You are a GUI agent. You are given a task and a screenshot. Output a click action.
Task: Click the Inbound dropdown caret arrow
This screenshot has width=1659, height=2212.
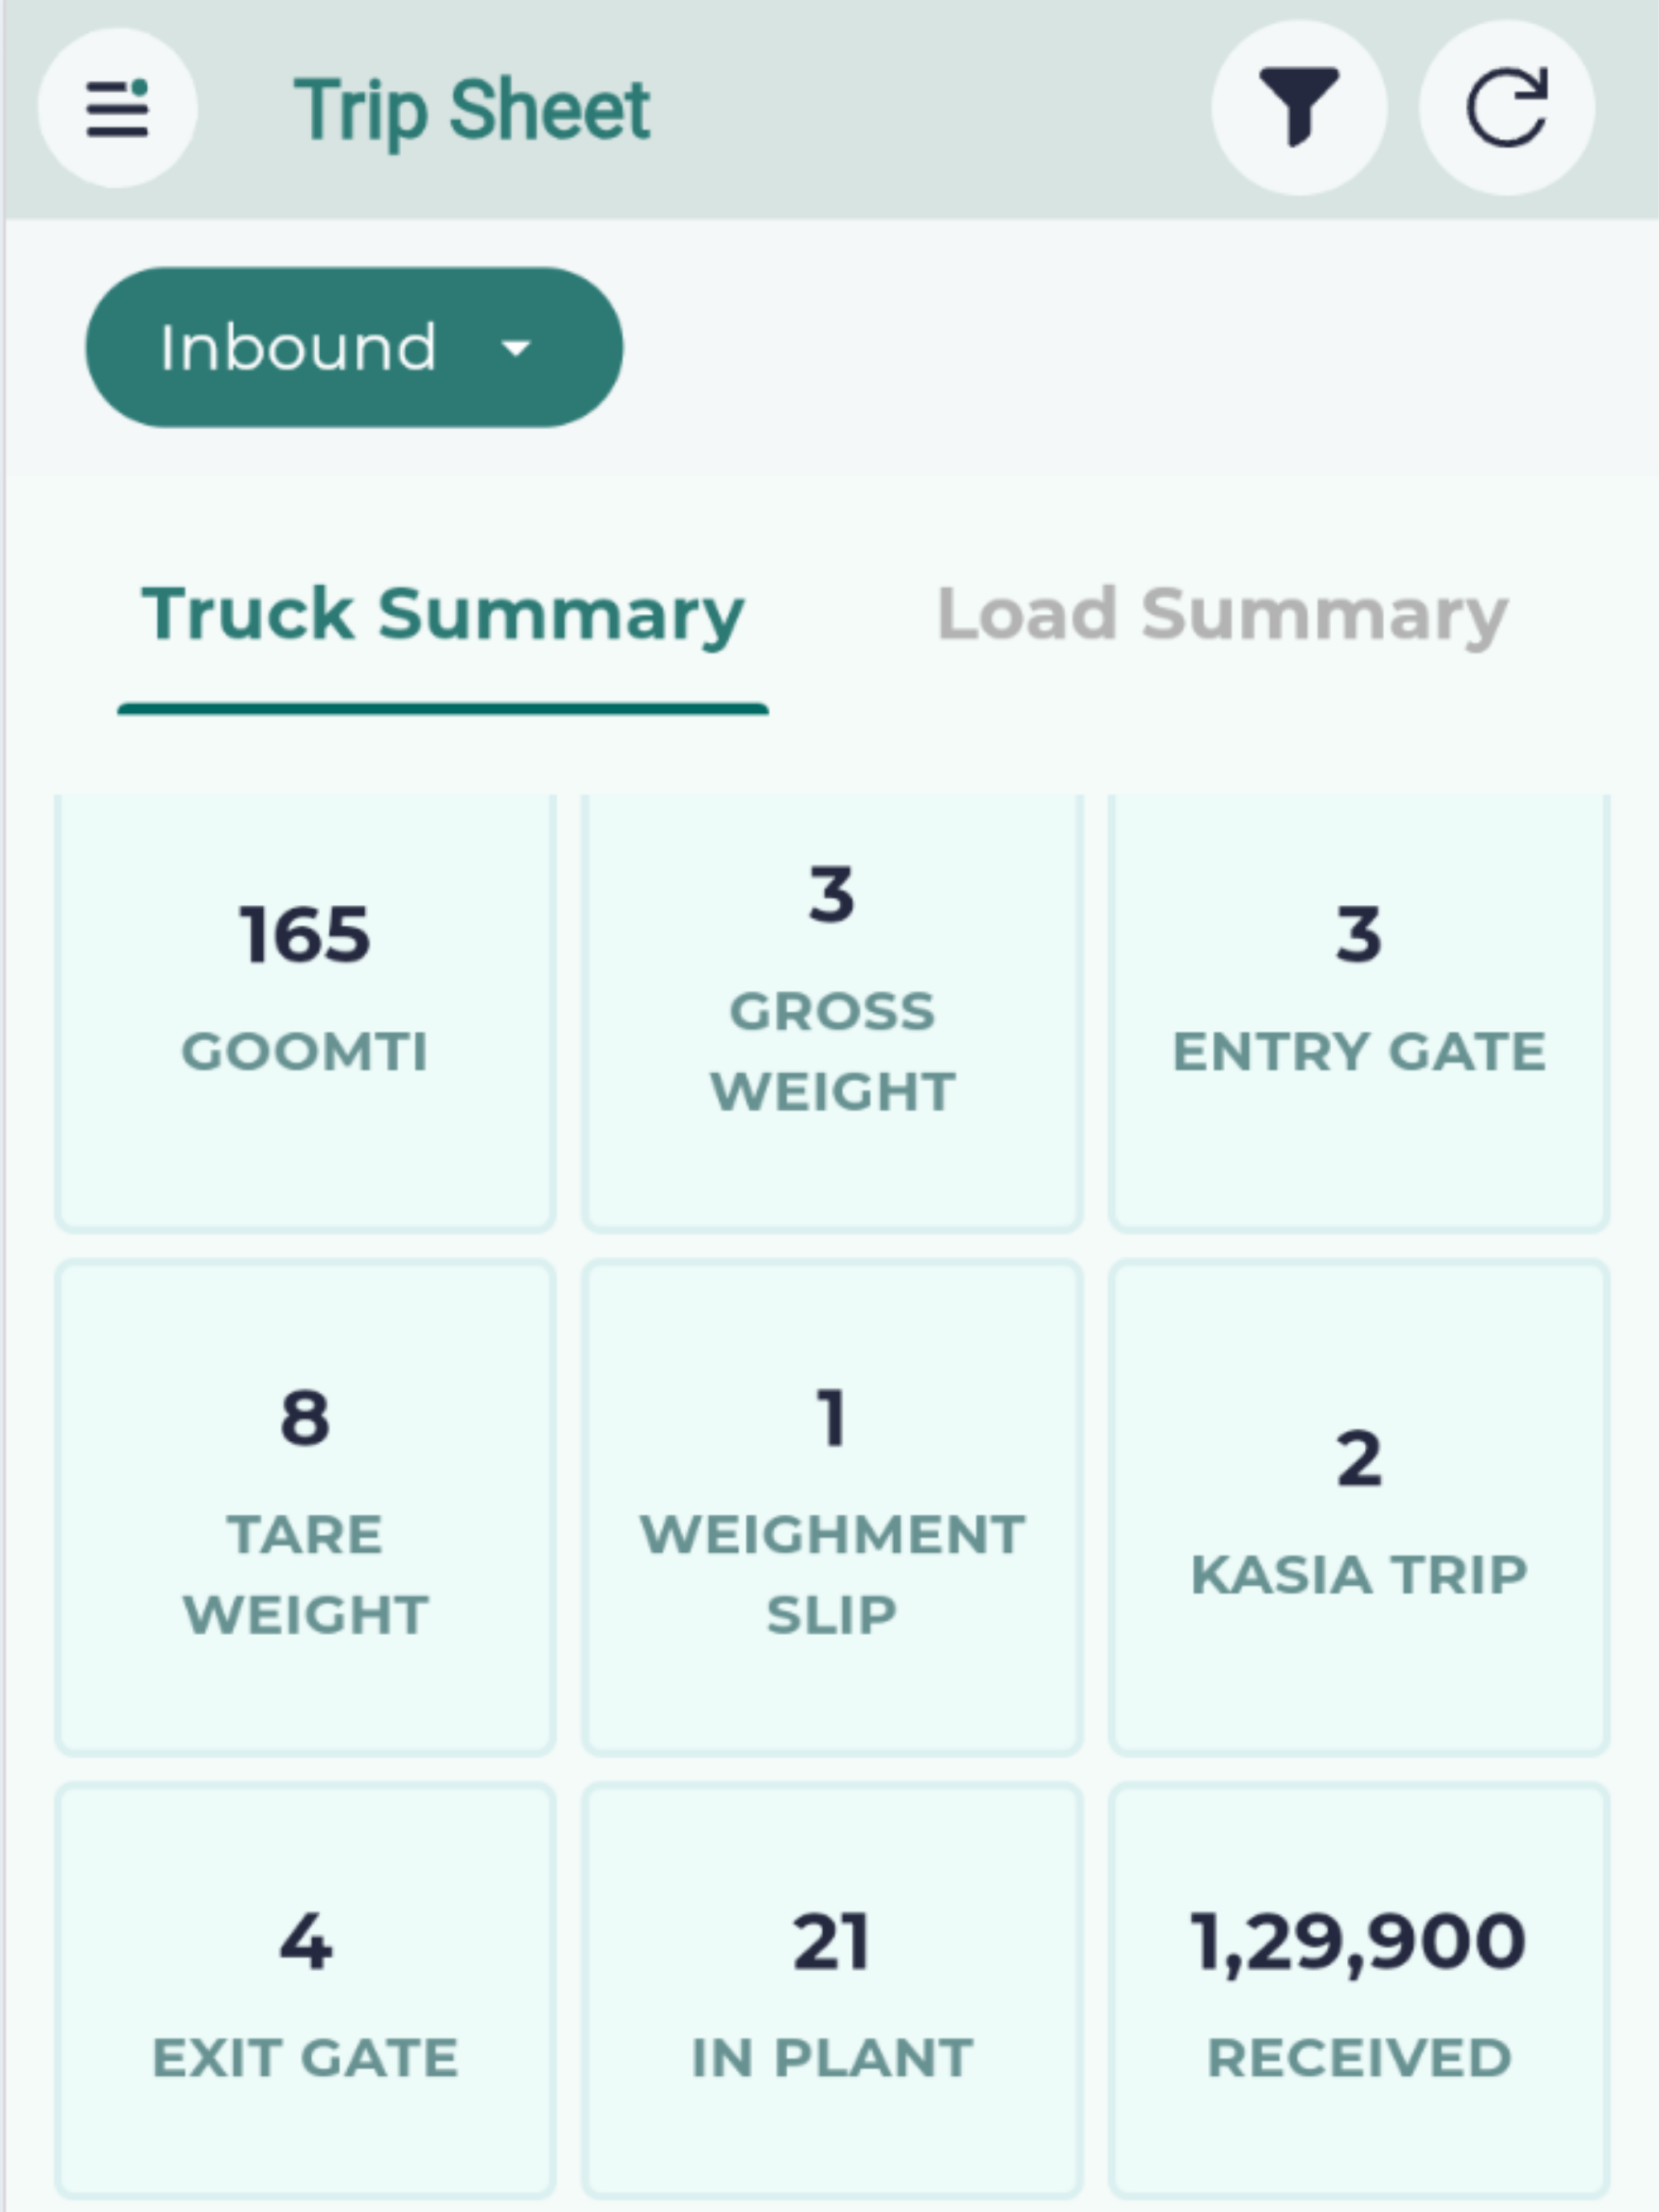(516, 348)
